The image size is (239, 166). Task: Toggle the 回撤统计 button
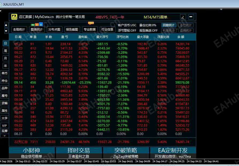coord(169,25)
